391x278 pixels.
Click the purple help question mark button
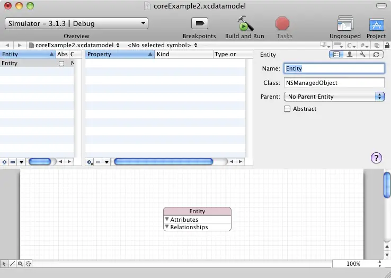tap(376, 158)
